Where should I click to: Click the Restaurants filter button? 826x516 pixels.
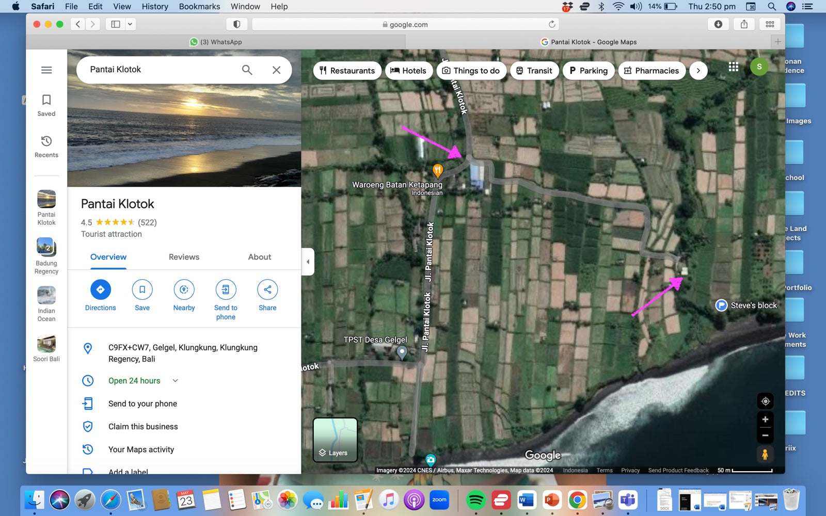click(347, 71)
